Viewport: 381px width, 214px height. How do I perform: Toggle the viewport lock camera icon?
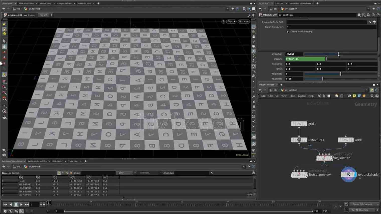(x=223, y=22)
